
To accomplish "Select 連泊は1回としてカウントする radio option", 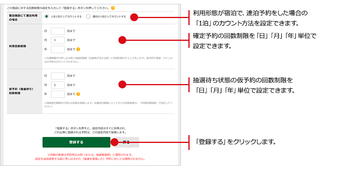I will (x=88, y=16).
